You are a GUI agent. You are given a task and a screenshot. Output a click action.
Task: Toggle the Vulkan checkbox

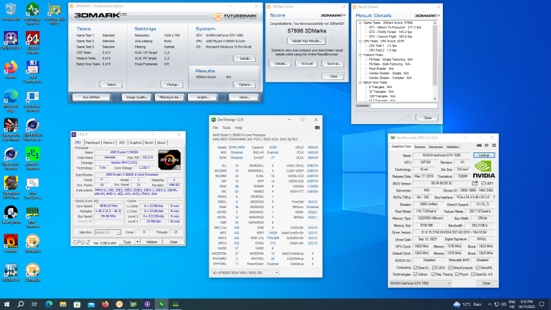(x=415, y=274)
